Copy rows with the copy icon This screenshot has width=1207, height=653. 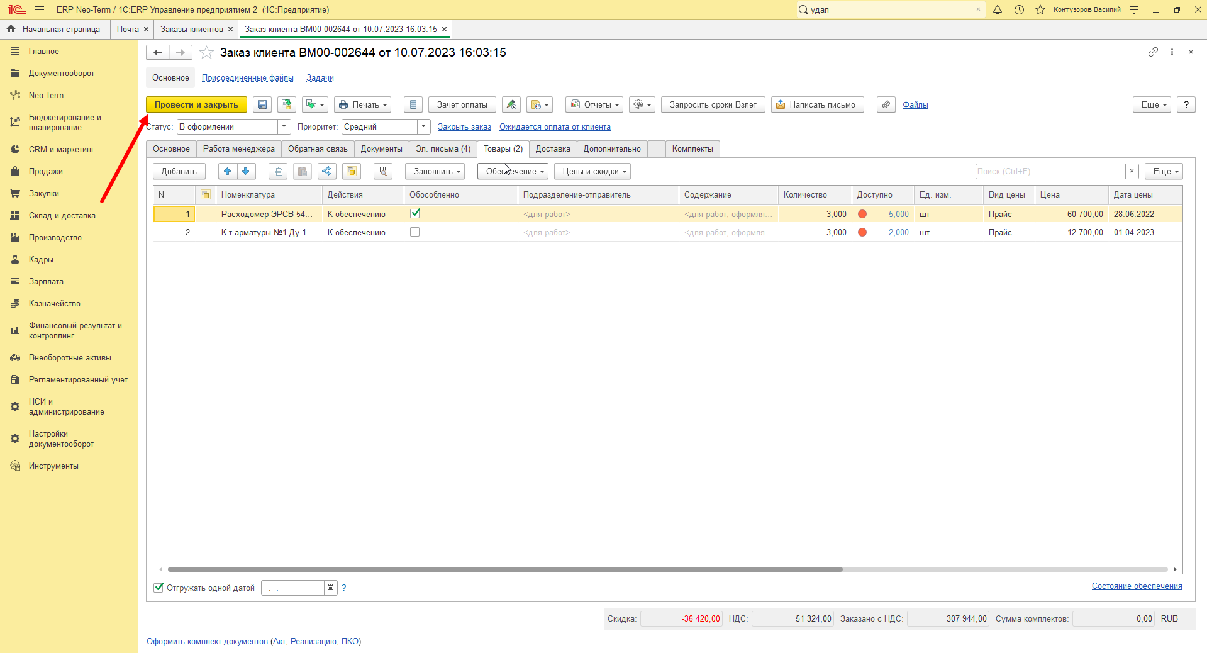pos(278,171)
